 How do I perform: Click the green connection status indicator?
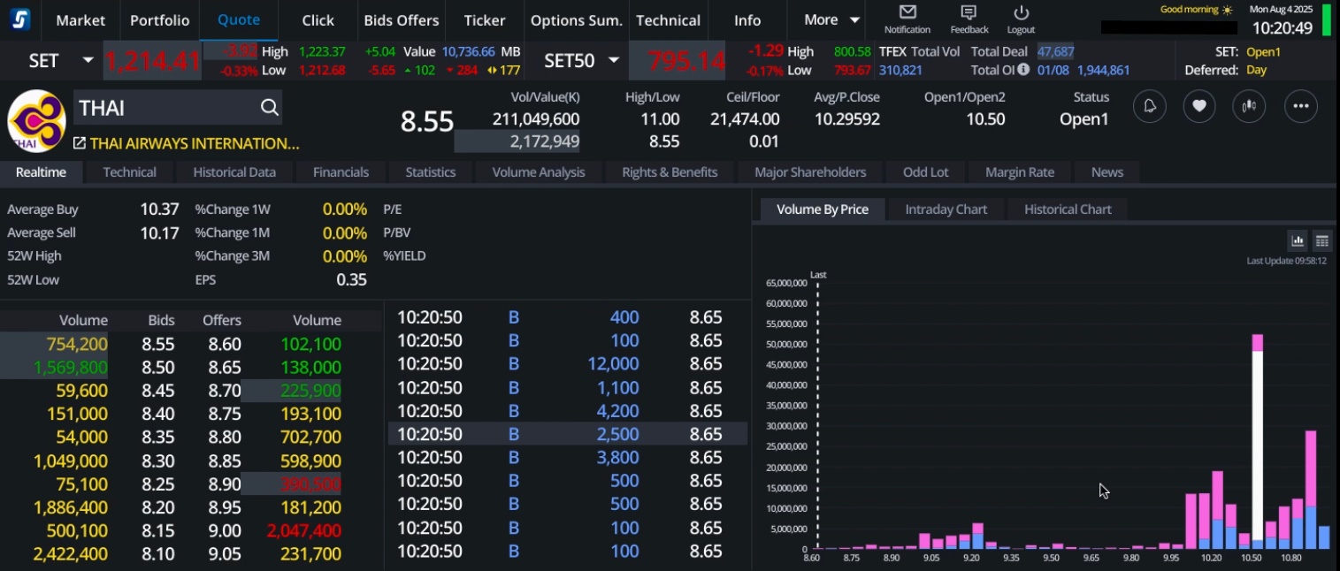click(x=1327, y=19)
